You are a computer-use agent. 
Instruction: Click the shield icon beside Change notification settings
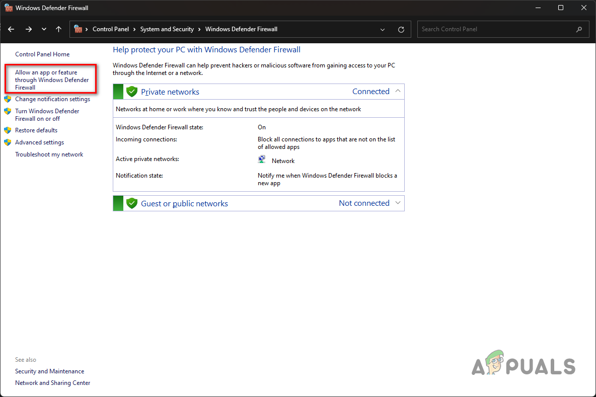8,99
